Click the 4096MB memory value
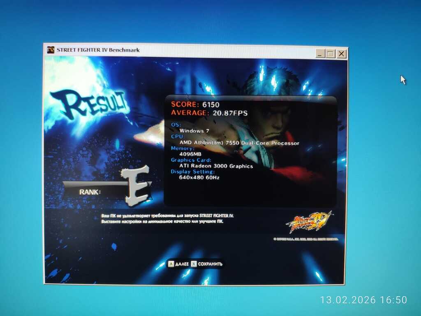This screenshot has height=316, width=421. (190, 154)
